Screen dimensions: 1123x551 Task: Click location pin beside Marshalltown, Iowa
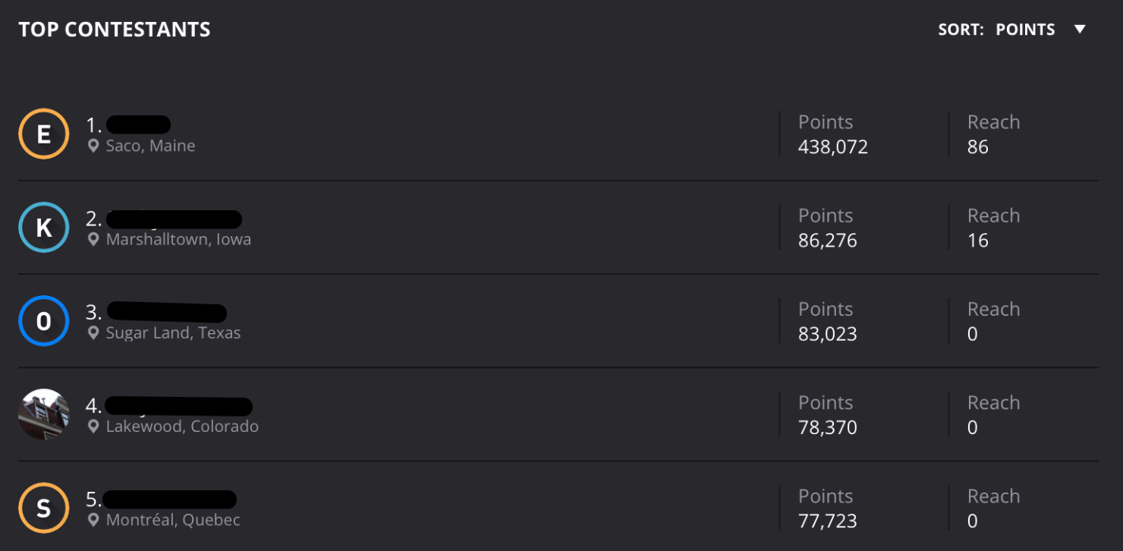[93, 239]
